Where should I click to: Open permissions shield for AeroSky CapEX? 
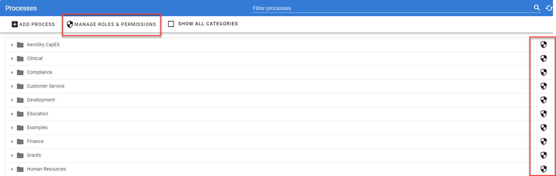(x=544, y=45)
